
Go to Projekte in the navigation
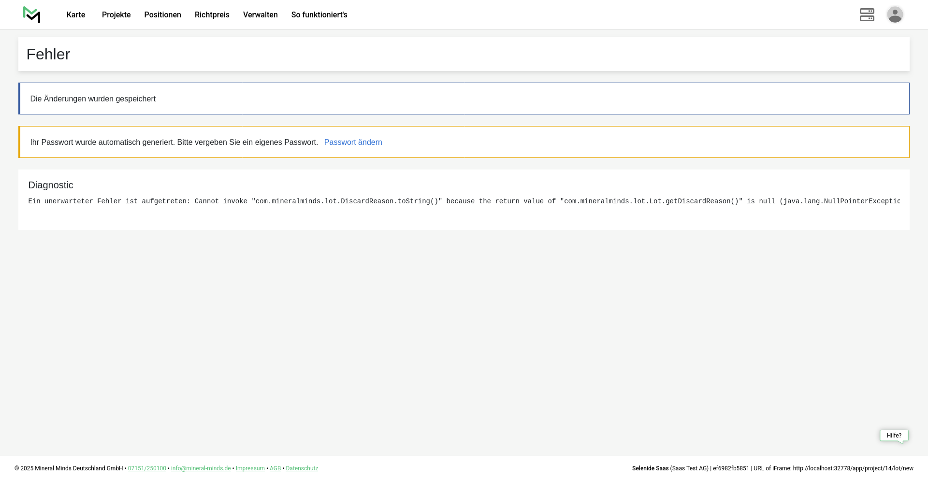(x=116, y=15)
